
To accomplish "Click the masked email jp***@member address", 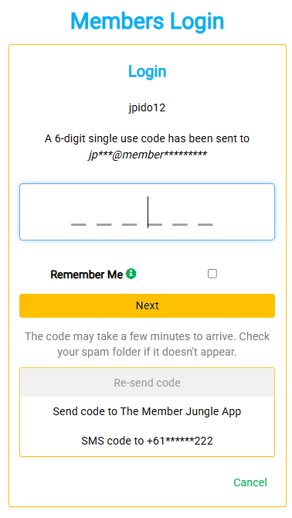I will 147,155.
